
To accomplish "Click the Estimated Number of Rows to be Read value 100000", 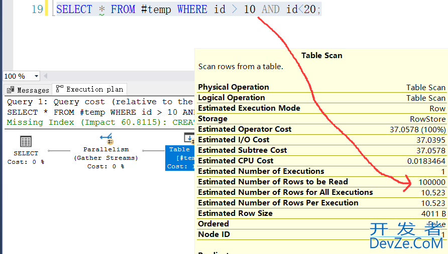I will pyautogui.click(x=432, y=182).
